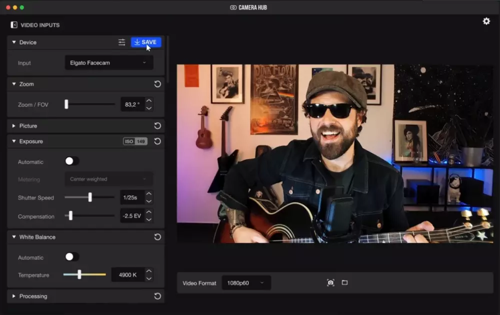Open the settings gear icon
Image resolution: width=500 pixels, height=315 pixels.
pos(486,21)
